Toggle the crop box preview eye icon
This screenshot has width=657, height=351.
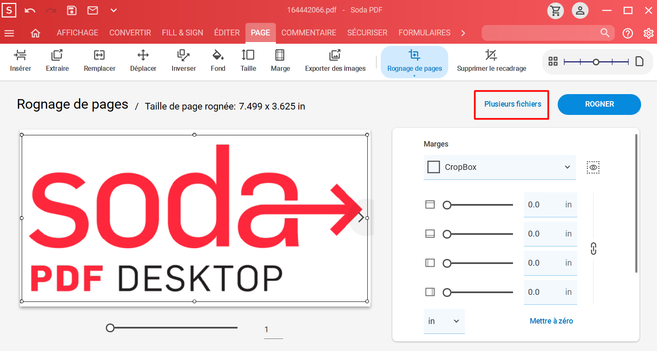pyautogui.click(x=593, y=167)
